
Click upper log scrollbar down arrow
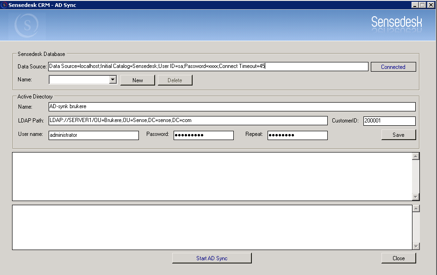point(416,197)
